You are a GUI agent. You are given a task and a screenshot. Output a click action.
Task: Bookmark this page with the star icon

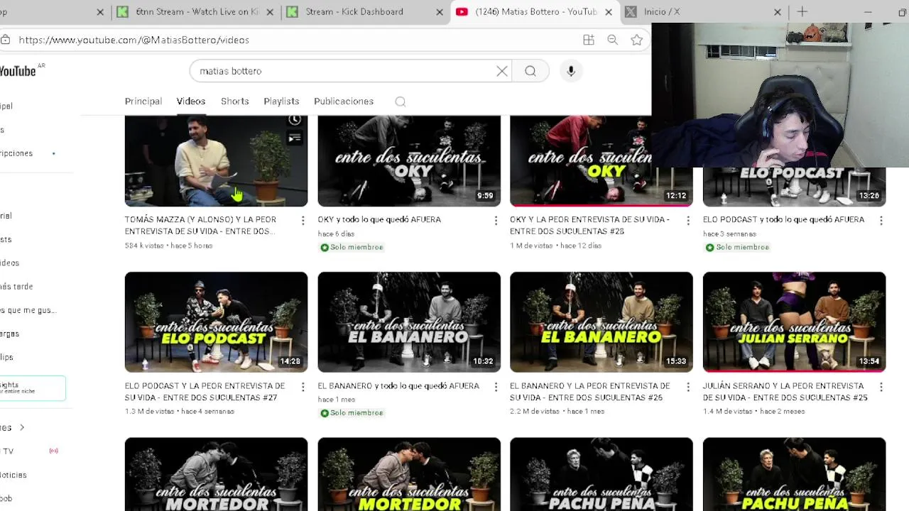[x=637, y=40]
